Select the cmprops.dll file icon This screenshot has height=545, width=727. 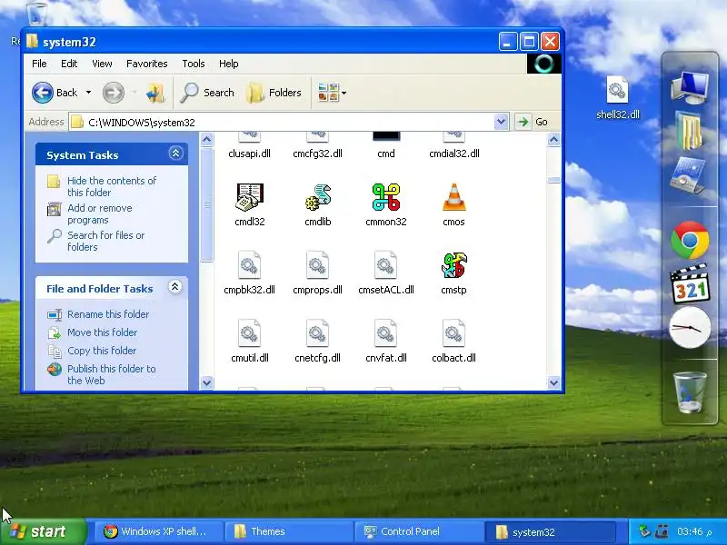pyautogui.click(x=317, y=265)
